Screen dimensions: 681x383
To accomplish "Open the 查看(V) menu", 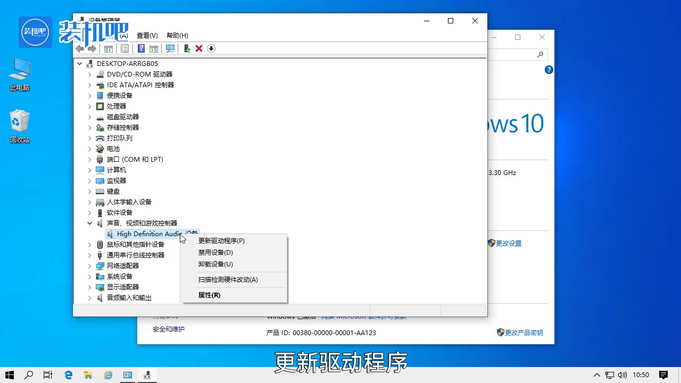I will 147,35.
